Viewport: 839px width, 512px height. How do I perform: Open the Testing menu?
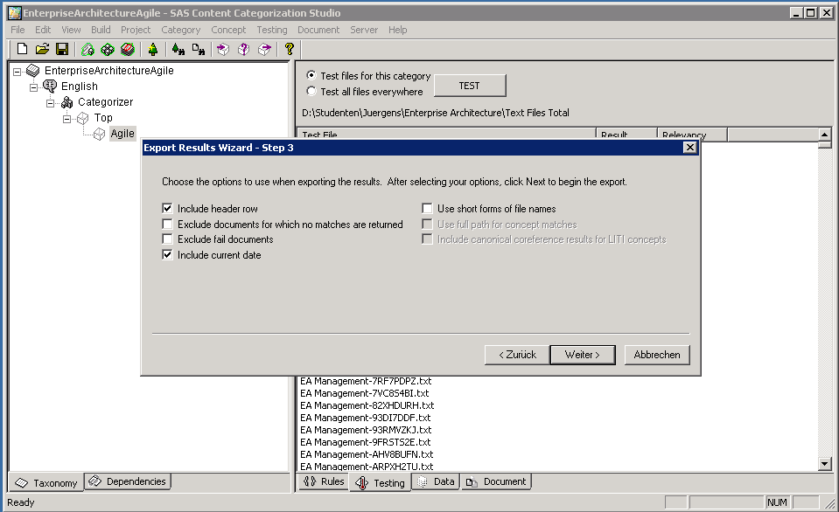pos(272,30)
